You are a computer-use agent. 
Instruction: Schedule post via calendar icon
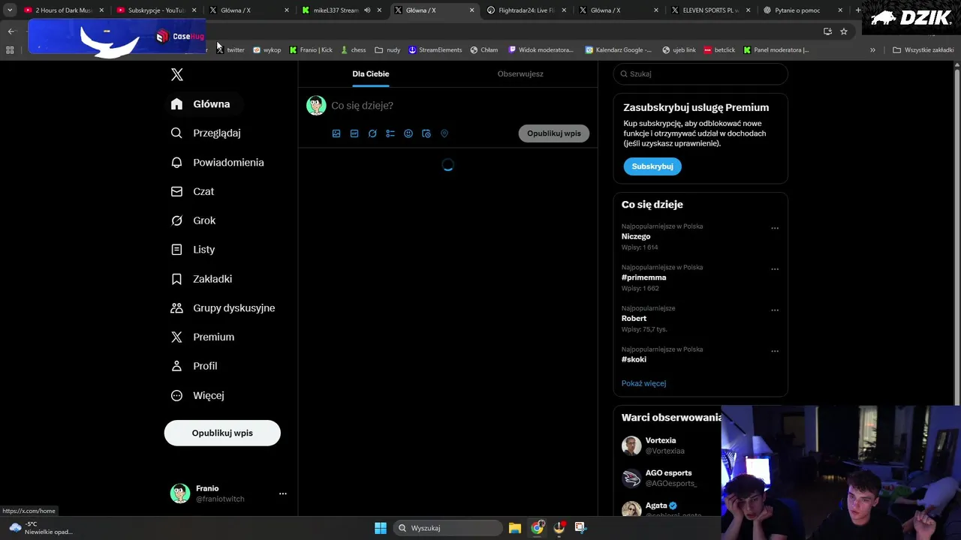[x=426, y=133]
